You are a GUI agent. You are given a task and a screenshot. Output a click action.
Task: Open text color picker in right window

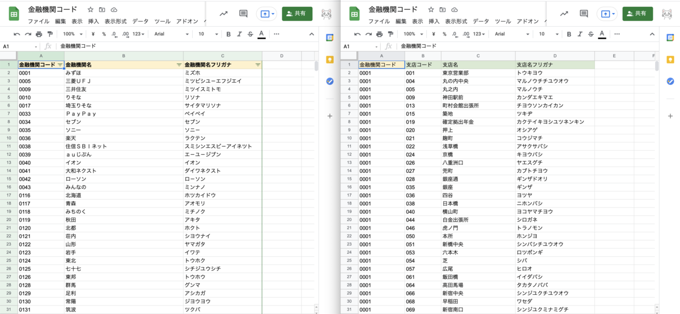602,34
